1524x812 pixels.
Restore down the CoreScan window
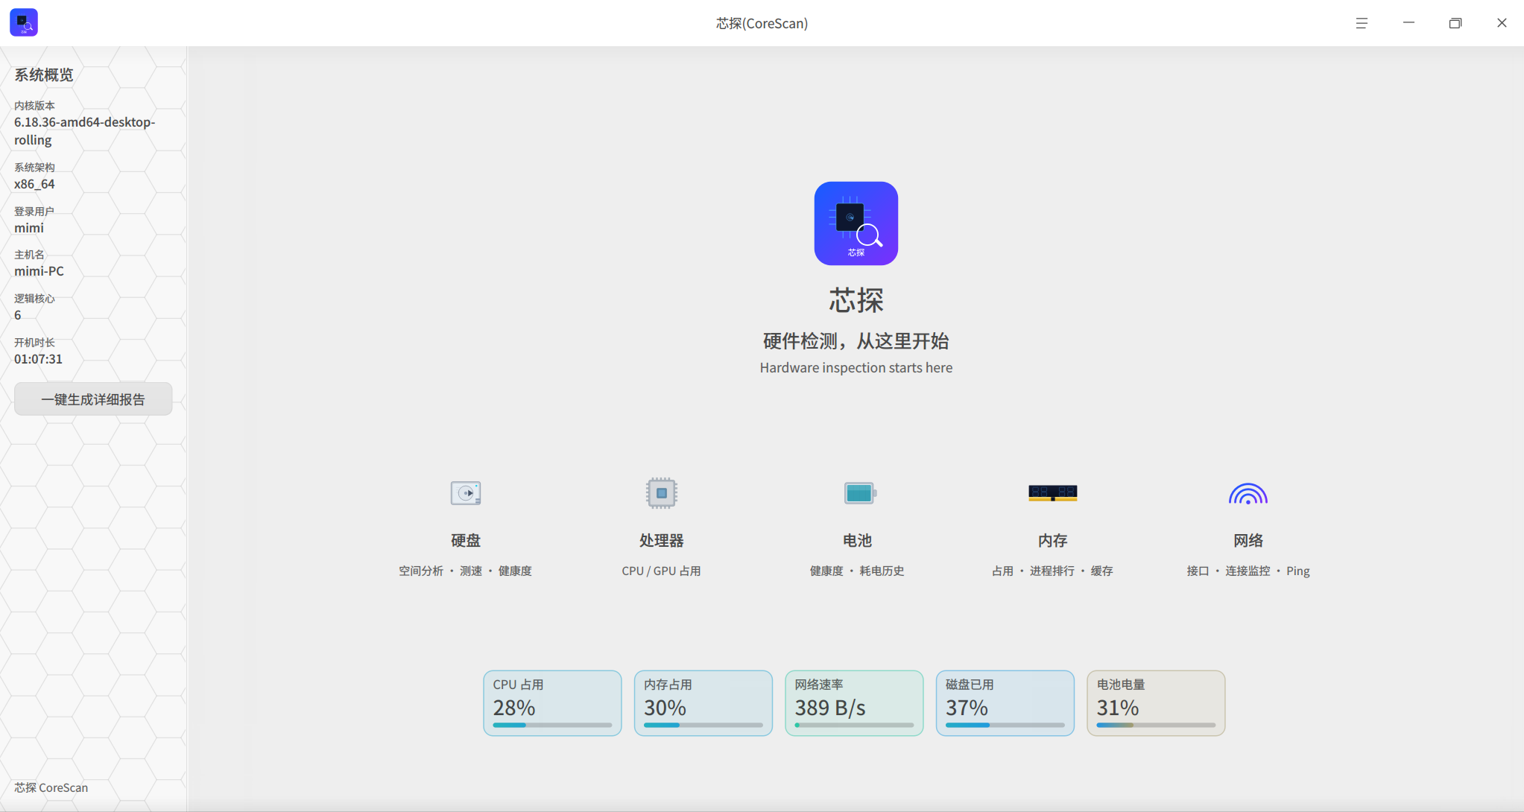pos(1455,23)
